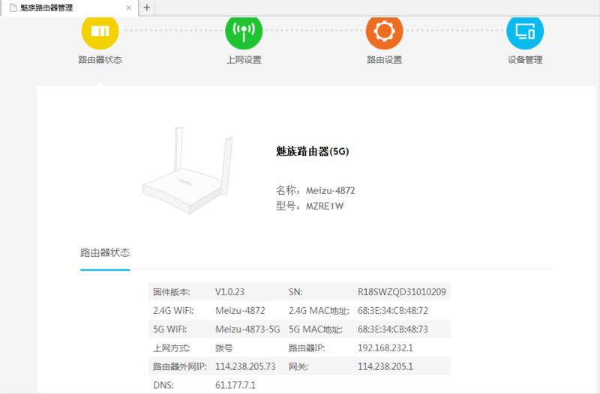Click the 2.4G MAC address 68:3E:34:CB:48:72
This screenshot has height=394, width=600.
(x=393, y=310)
